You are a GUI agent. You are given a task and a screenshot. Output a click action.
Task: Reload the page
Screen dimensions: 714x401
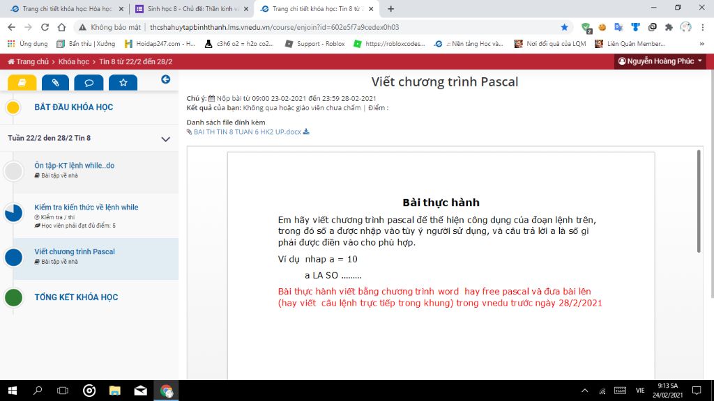pyautogui.click(x=45, y=27)
